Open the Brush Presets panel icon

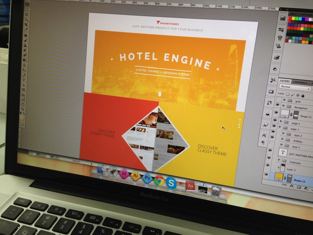pos(281,30)
